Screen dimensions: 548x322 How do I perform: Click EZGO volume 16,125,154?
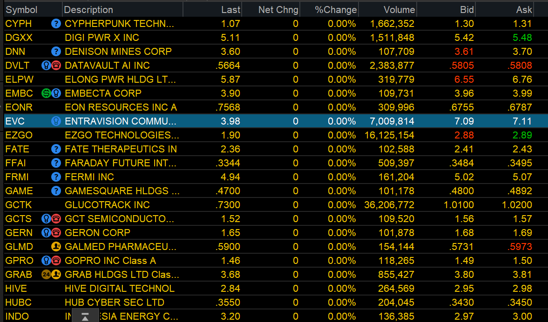[x=389, y=135]
